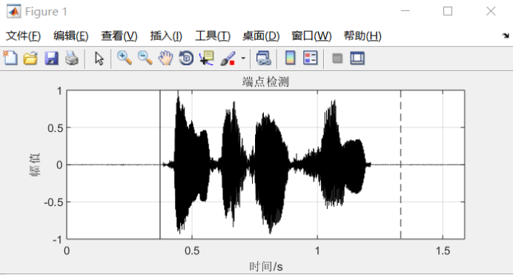Image resolution: width=513 pixels, height=275 pixels.
Task: Minimize the Figure 1 window
Action: click(405, 11)
